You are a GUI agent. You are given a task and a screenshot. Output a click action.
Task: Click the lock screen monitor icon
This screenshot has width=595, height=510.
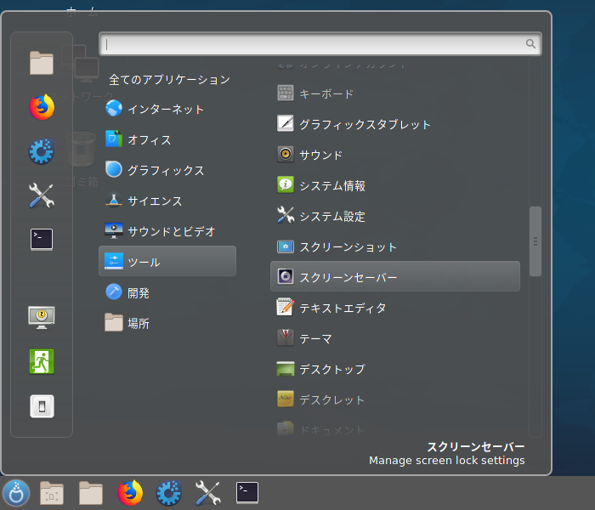(x=42, y=318)
